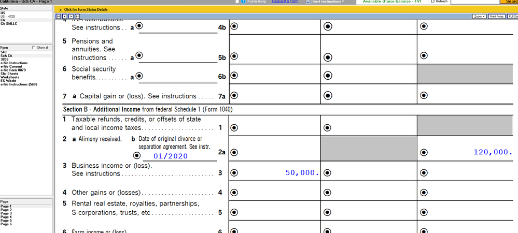This screenshot has height=233, width=518.
Task: Select form 3853 in Form list
Action: (x=26, y=60)
